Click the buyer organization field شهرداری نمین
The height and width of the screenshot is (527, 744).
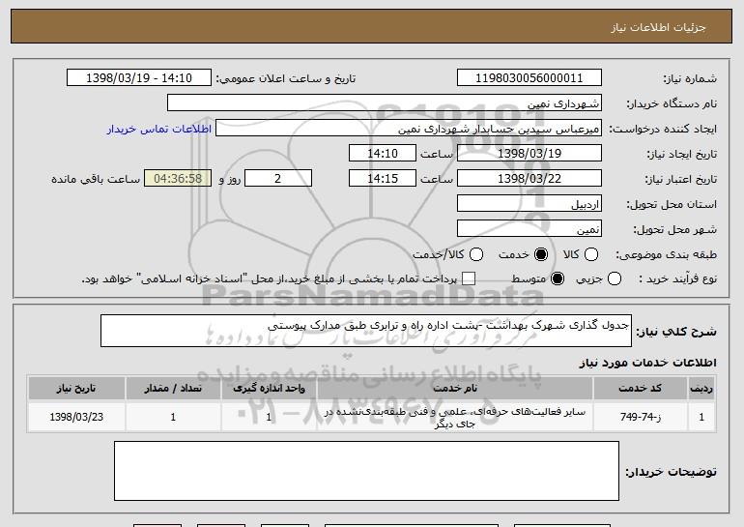(x=385, y=103)
